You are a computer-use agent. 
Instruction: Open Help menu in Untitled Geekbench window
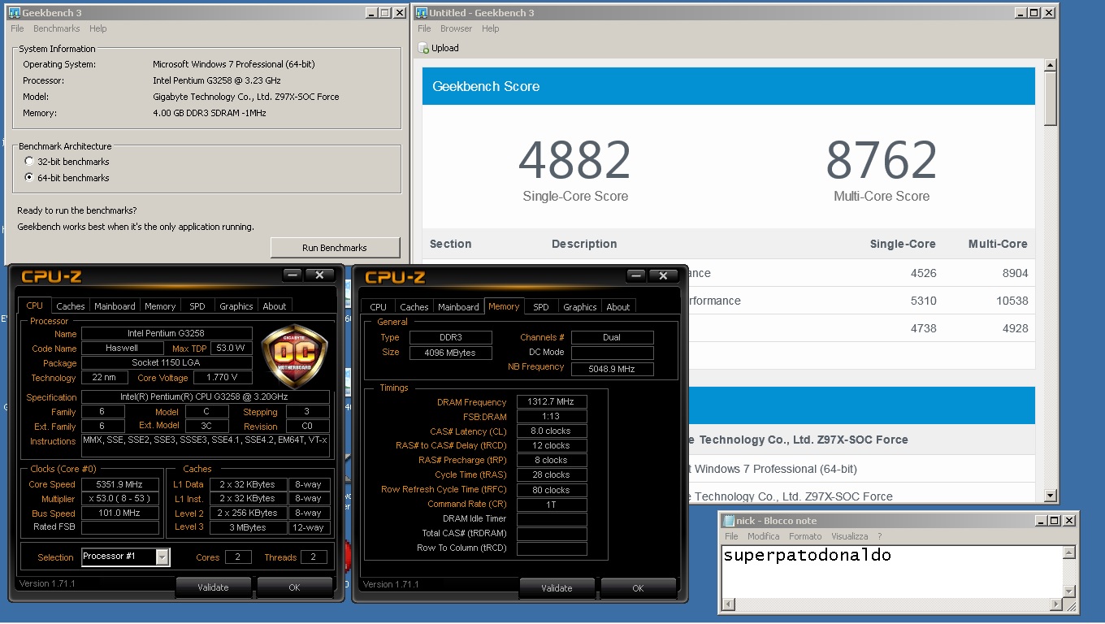point(490,28)
